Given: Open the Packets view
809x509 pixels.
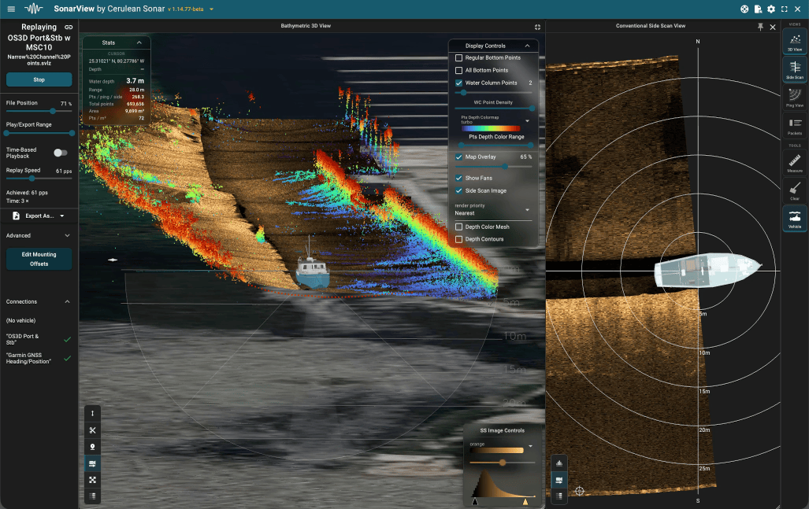Looking at the screenshot, I should coord(795,125).
